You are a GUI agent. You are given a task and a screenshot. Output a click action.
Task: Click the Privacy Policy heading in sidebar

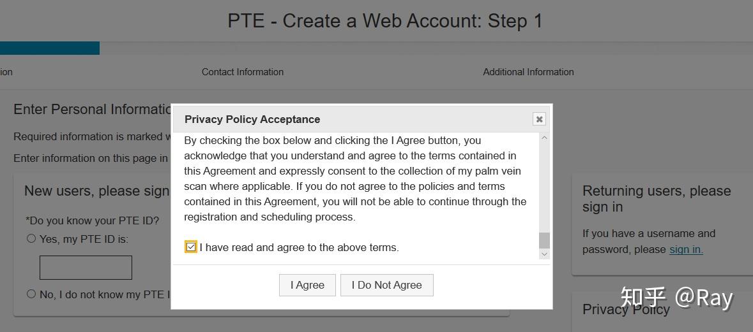click(626, 310)
